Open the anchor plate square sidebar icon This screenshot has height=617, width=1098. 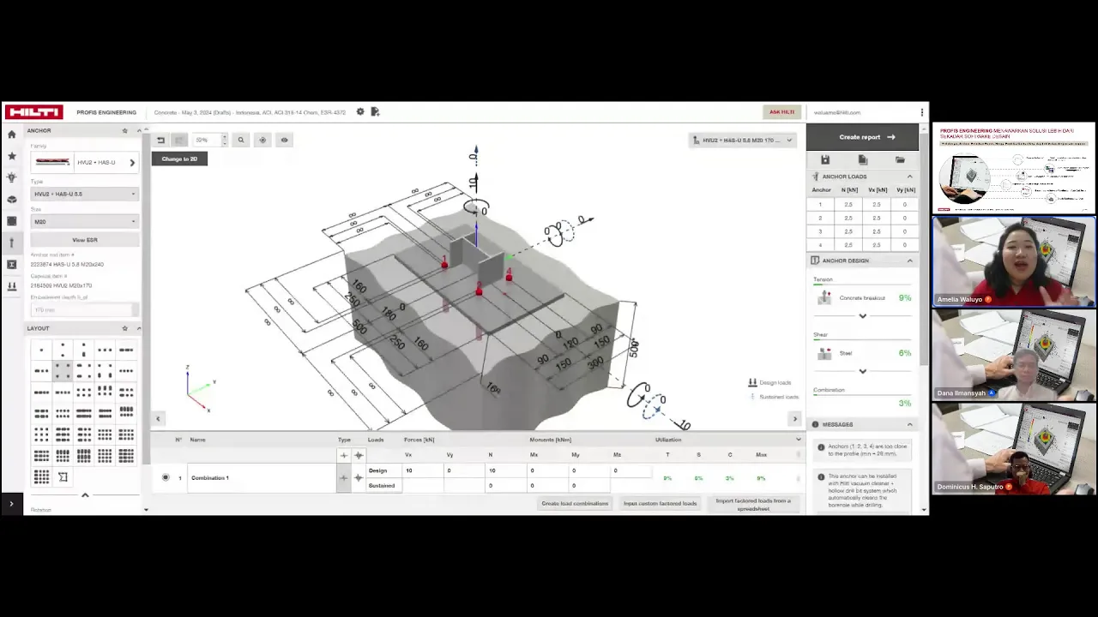(12, 221)
